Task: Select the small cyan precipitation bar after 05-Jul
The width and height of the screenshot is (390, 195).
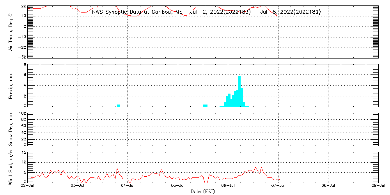Action: [205, 105]
